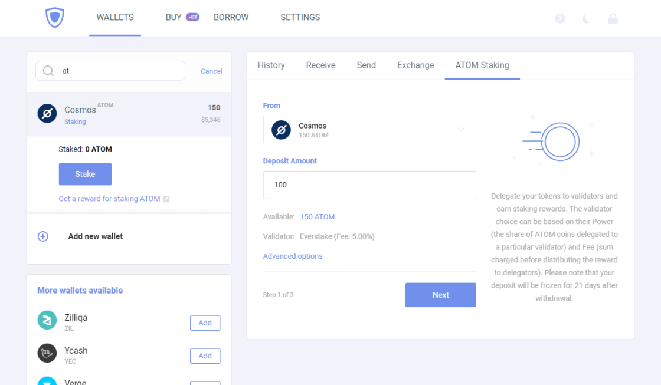This screenshot has width=661, height=385.
Task: Click the 150 ATOM available link
Action: 318,217
